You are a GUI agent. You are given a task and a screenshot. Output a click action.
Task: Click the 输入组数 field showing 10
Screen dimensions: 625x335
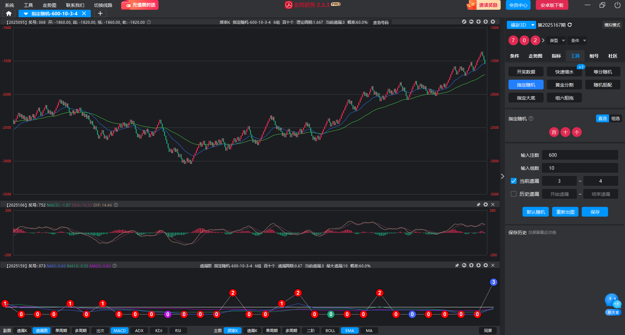pyautogui.click(x=580, y=168)
